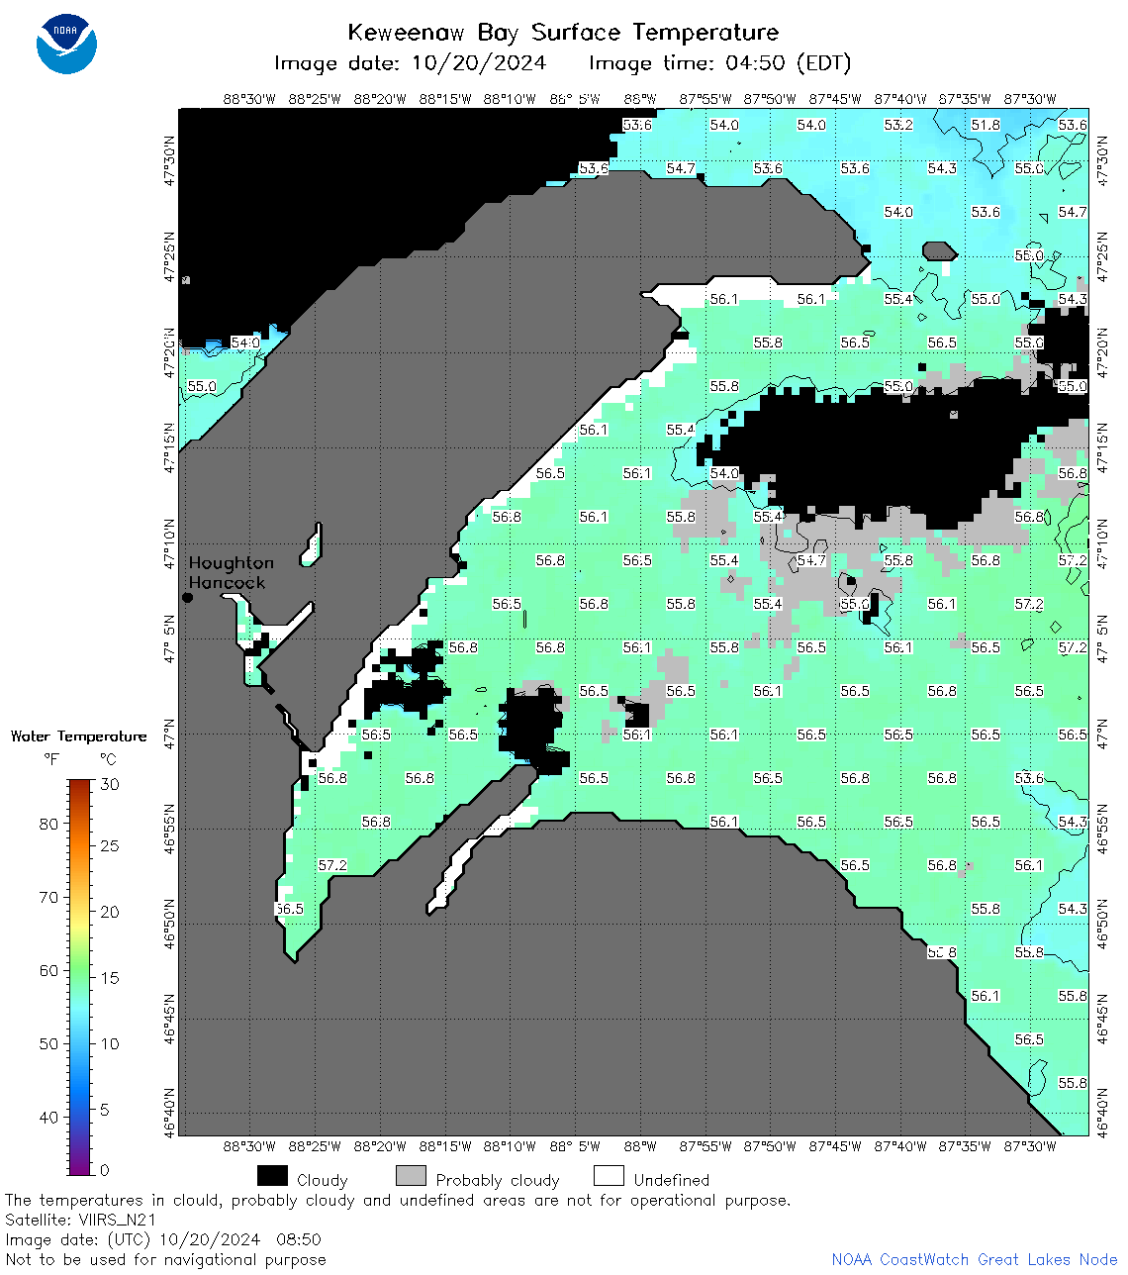Click the 40 tick on the Fahrenheit scale
Screen dimensions: 1128x1275
click(x=48, y=1117)
